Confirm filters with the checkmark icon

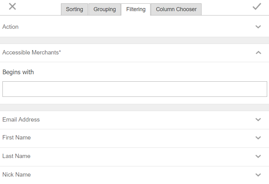point(257,6)
